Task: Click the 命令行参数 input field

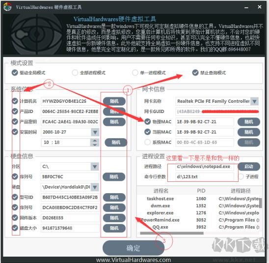Action: (205, 176)
